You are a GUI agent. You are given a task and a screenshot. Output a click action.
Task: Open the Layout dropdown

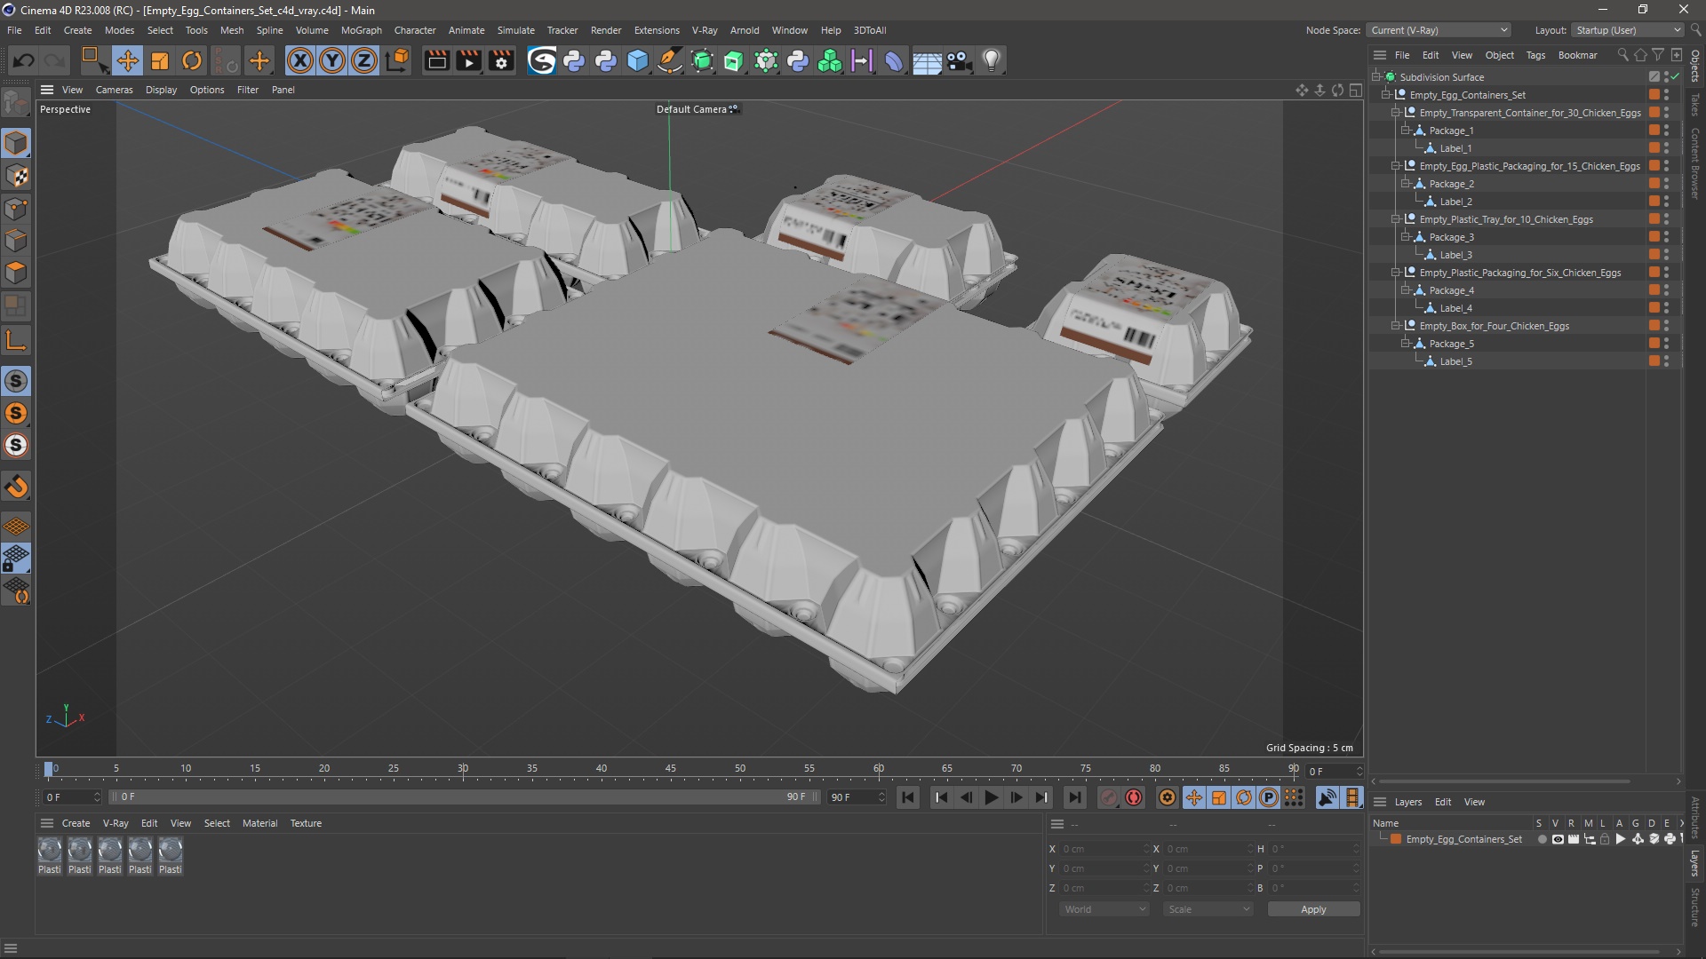[1628, 30]
